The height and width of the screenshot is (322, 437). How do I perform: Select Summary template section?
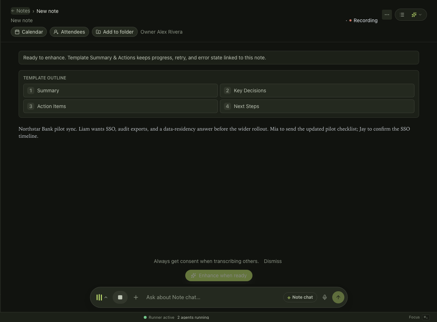click(x=121, y=91)
